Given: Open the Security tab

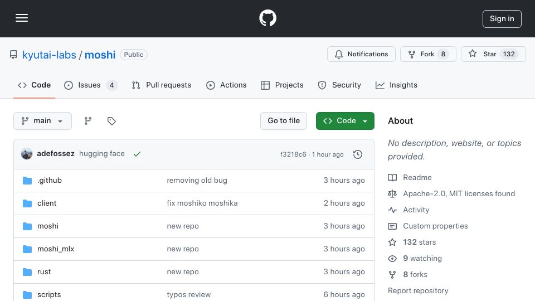Looking at the screenshot, I should [x=339, y=85].
